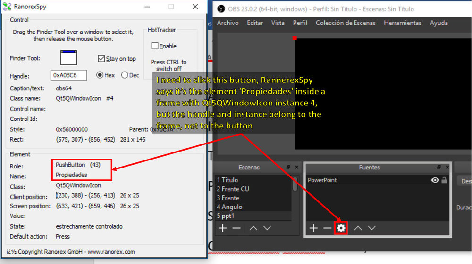Move scene up arrow in Escenas
472x264 pixels.
(253, 228)
